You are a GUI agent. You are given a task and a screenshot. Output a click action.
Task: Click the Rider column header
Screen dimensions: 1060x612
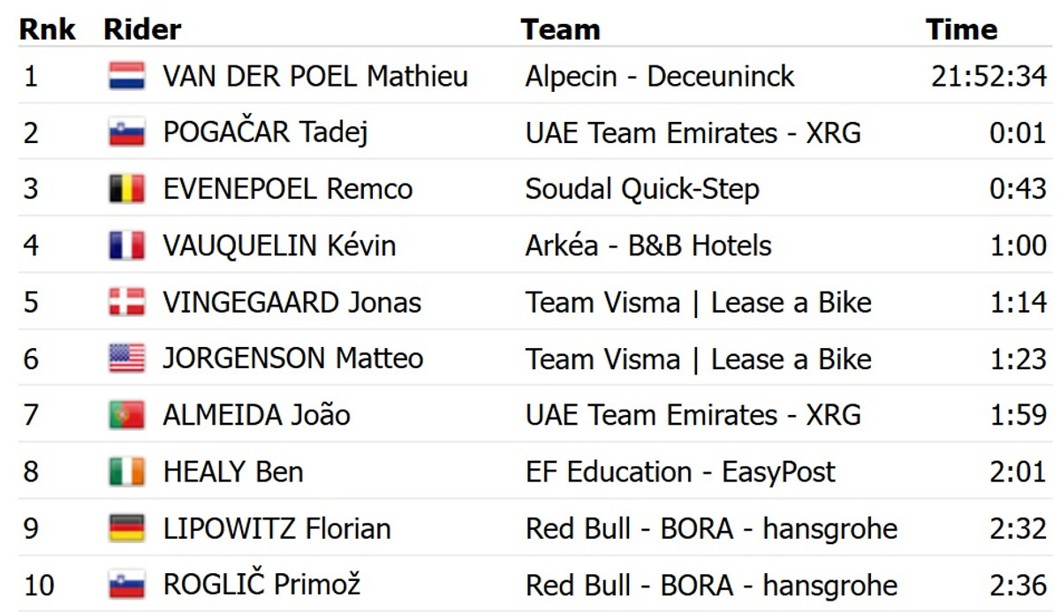tap(142, 29)
